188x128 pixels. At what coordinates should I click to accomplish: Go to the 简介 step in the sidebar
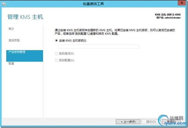[x=11, y=29]
